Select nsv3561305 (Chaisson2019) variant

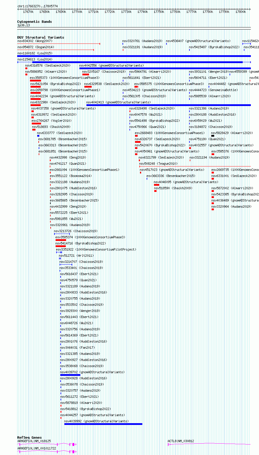coord(144,96)
